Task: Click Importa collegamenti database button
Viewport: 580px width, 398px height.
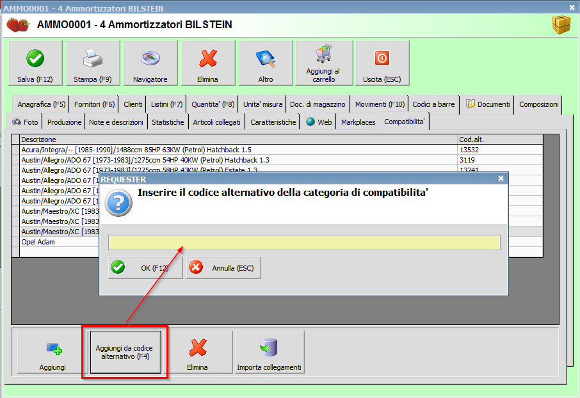Action: [x=270, y=352]
